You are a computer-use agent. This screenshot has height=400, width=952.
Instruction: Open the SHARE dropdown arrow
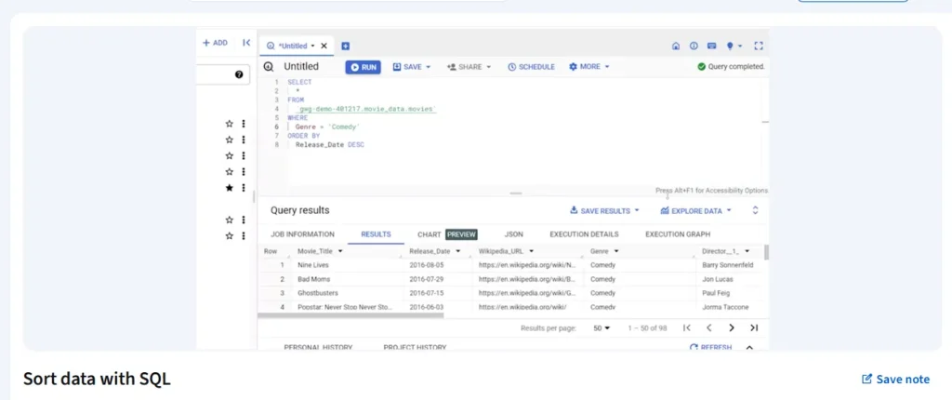[489, 67]
